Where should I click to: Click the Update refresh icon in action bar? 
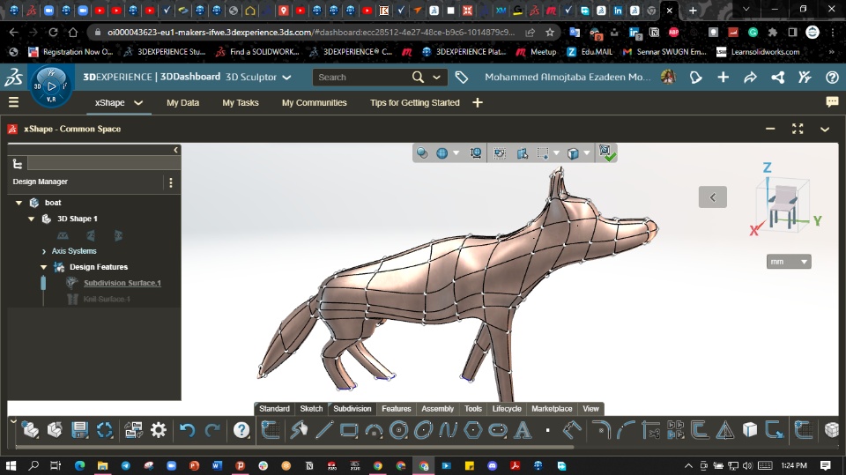point(105,430)
